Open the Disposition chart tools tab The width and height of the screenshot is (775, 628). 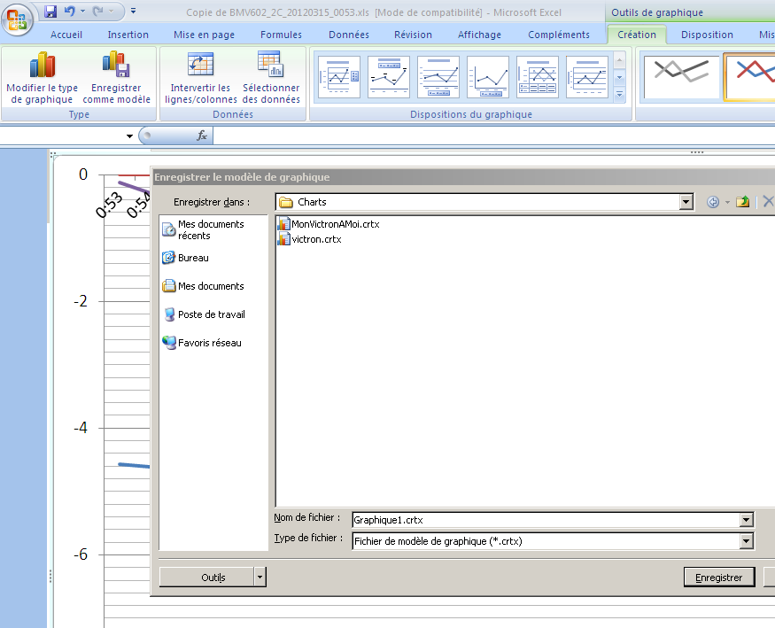[708, 35]
